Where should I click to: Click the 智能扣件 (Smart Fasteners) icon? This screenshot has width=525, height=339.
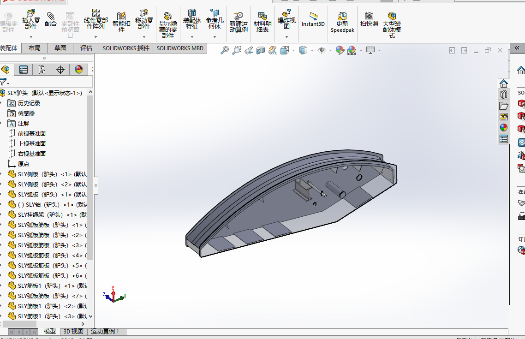pyautogui.click(x=121, y=22)
